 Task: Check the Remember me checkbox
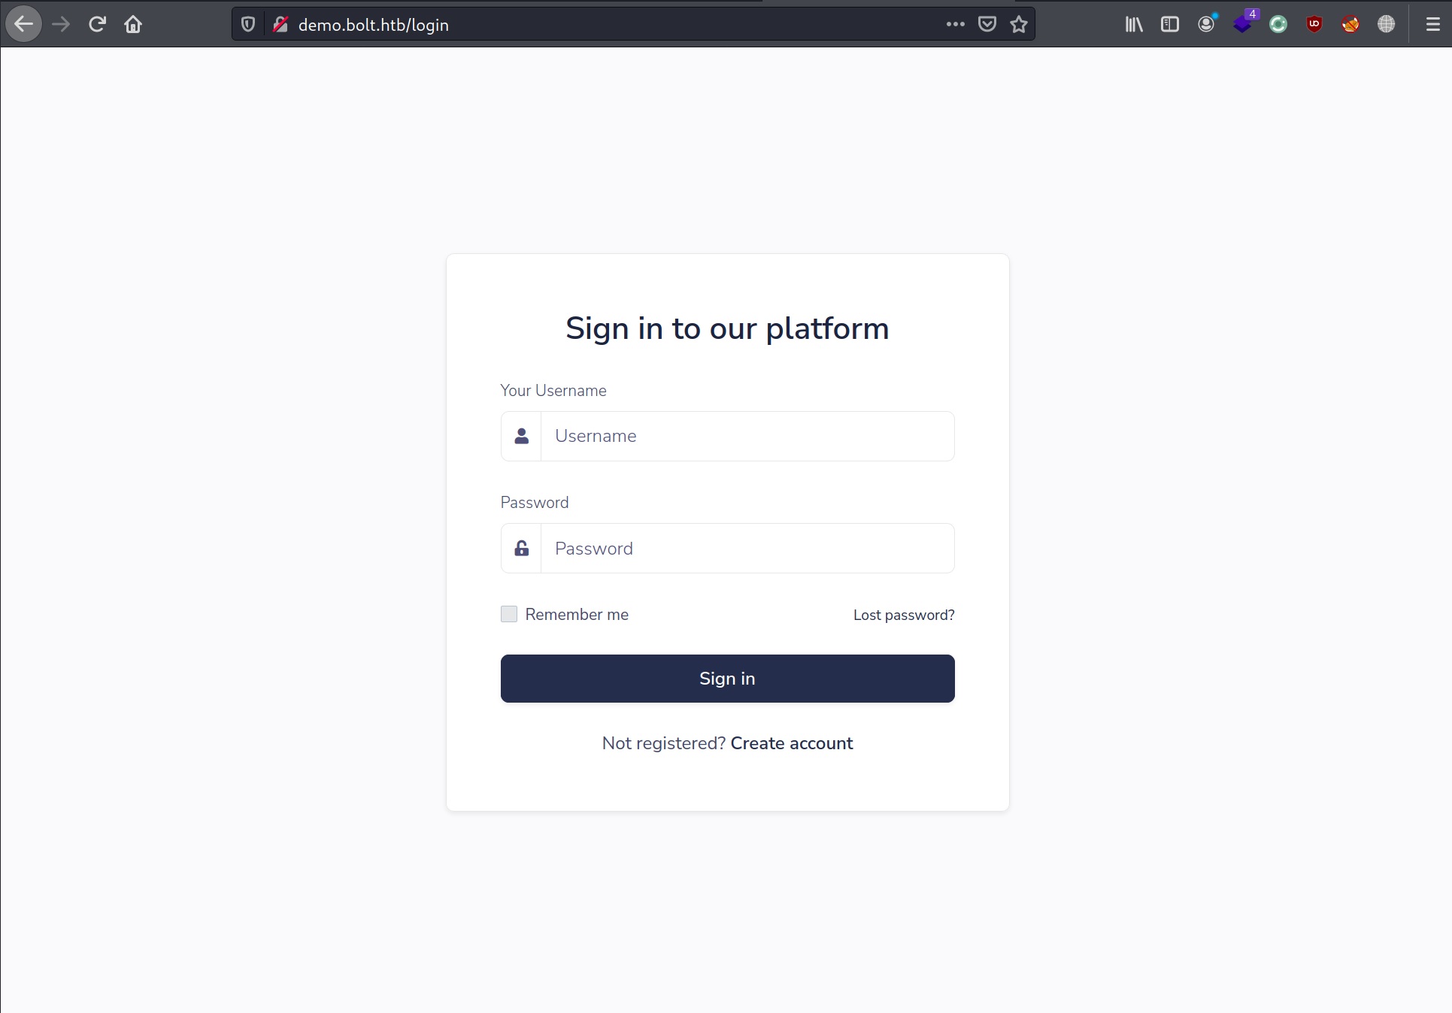coord(509,614)
